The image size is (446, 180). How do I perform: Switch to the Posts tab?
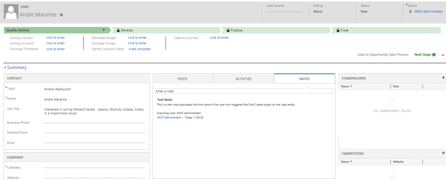[x=182, y=79]
